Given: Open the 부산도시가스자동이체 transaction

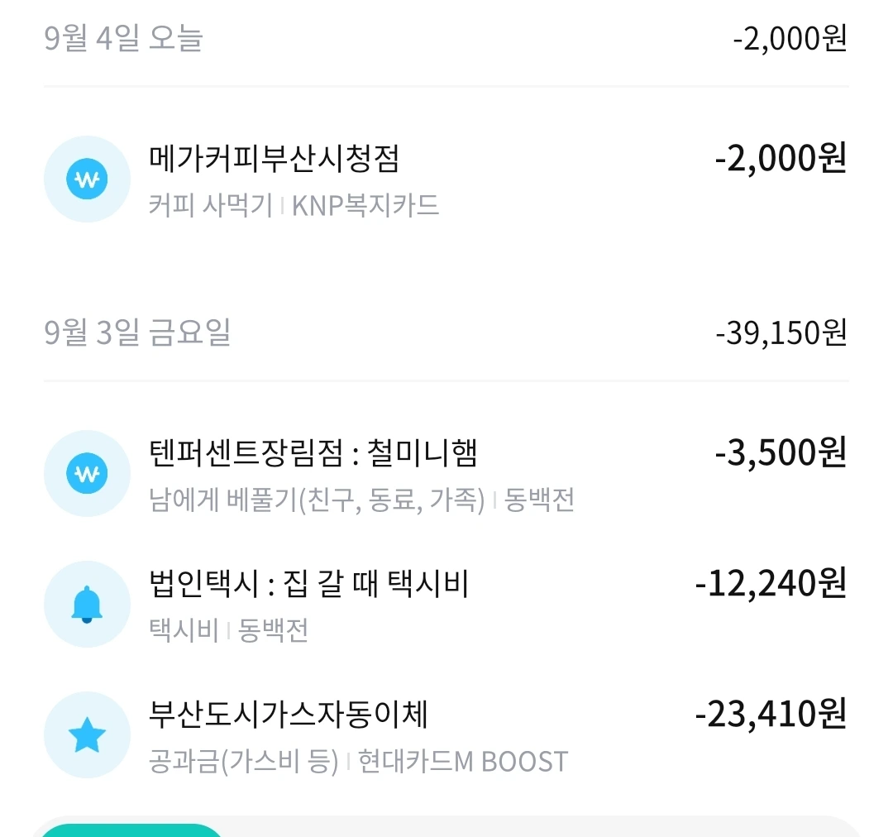Looking at the screenshot, I should tap(289, 715).
